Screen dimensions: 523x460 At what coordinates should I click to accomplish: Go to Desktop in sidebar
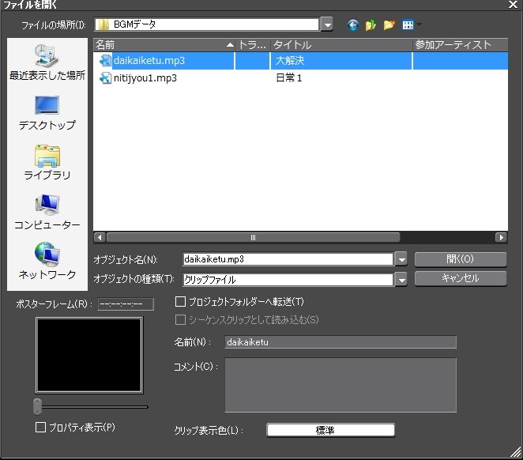point(47,113)
